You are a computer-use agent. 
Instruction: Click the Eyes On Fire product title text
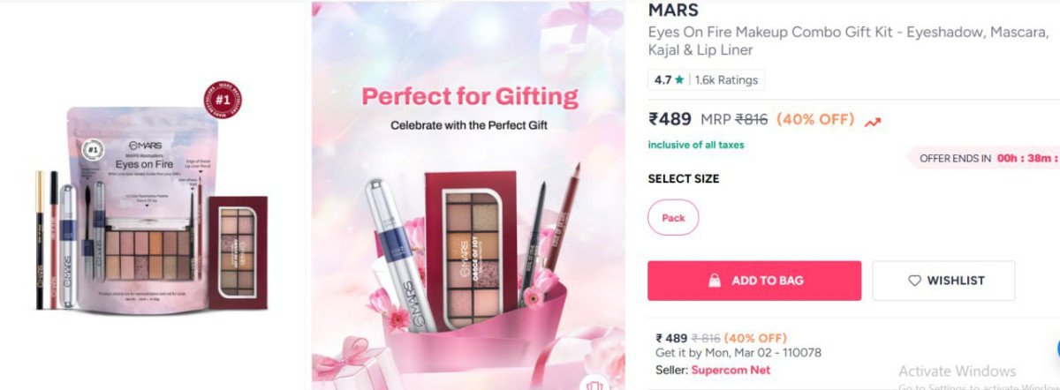pyautogui.click(x=848, y=41)
